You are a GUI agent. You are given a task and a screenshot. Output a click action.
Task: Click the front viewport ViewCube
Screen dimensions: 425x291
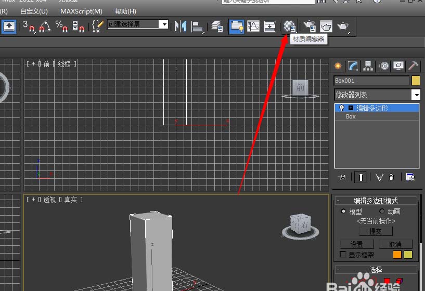pos(300,89)
